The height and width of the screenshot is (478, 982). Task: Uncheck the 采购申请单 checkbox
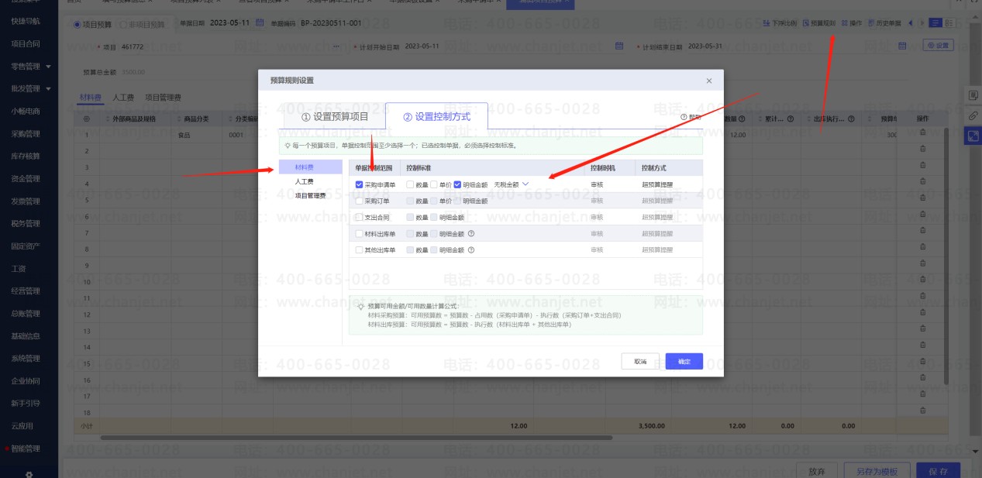(359, 184)
